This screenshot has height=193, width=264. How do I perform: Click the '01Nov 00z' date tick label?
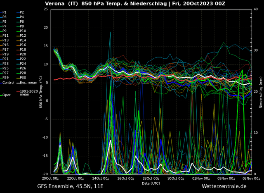tap(201, 179)
